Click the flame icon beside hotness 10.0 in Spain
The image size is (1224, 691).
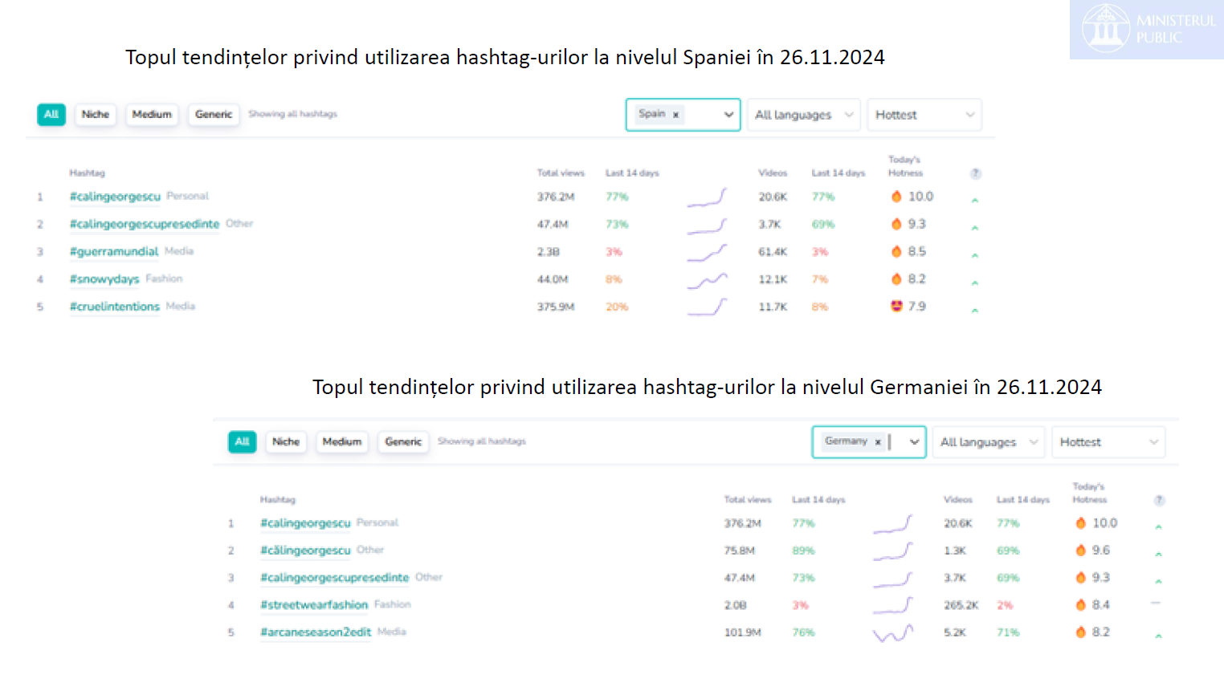click(896, 197)
